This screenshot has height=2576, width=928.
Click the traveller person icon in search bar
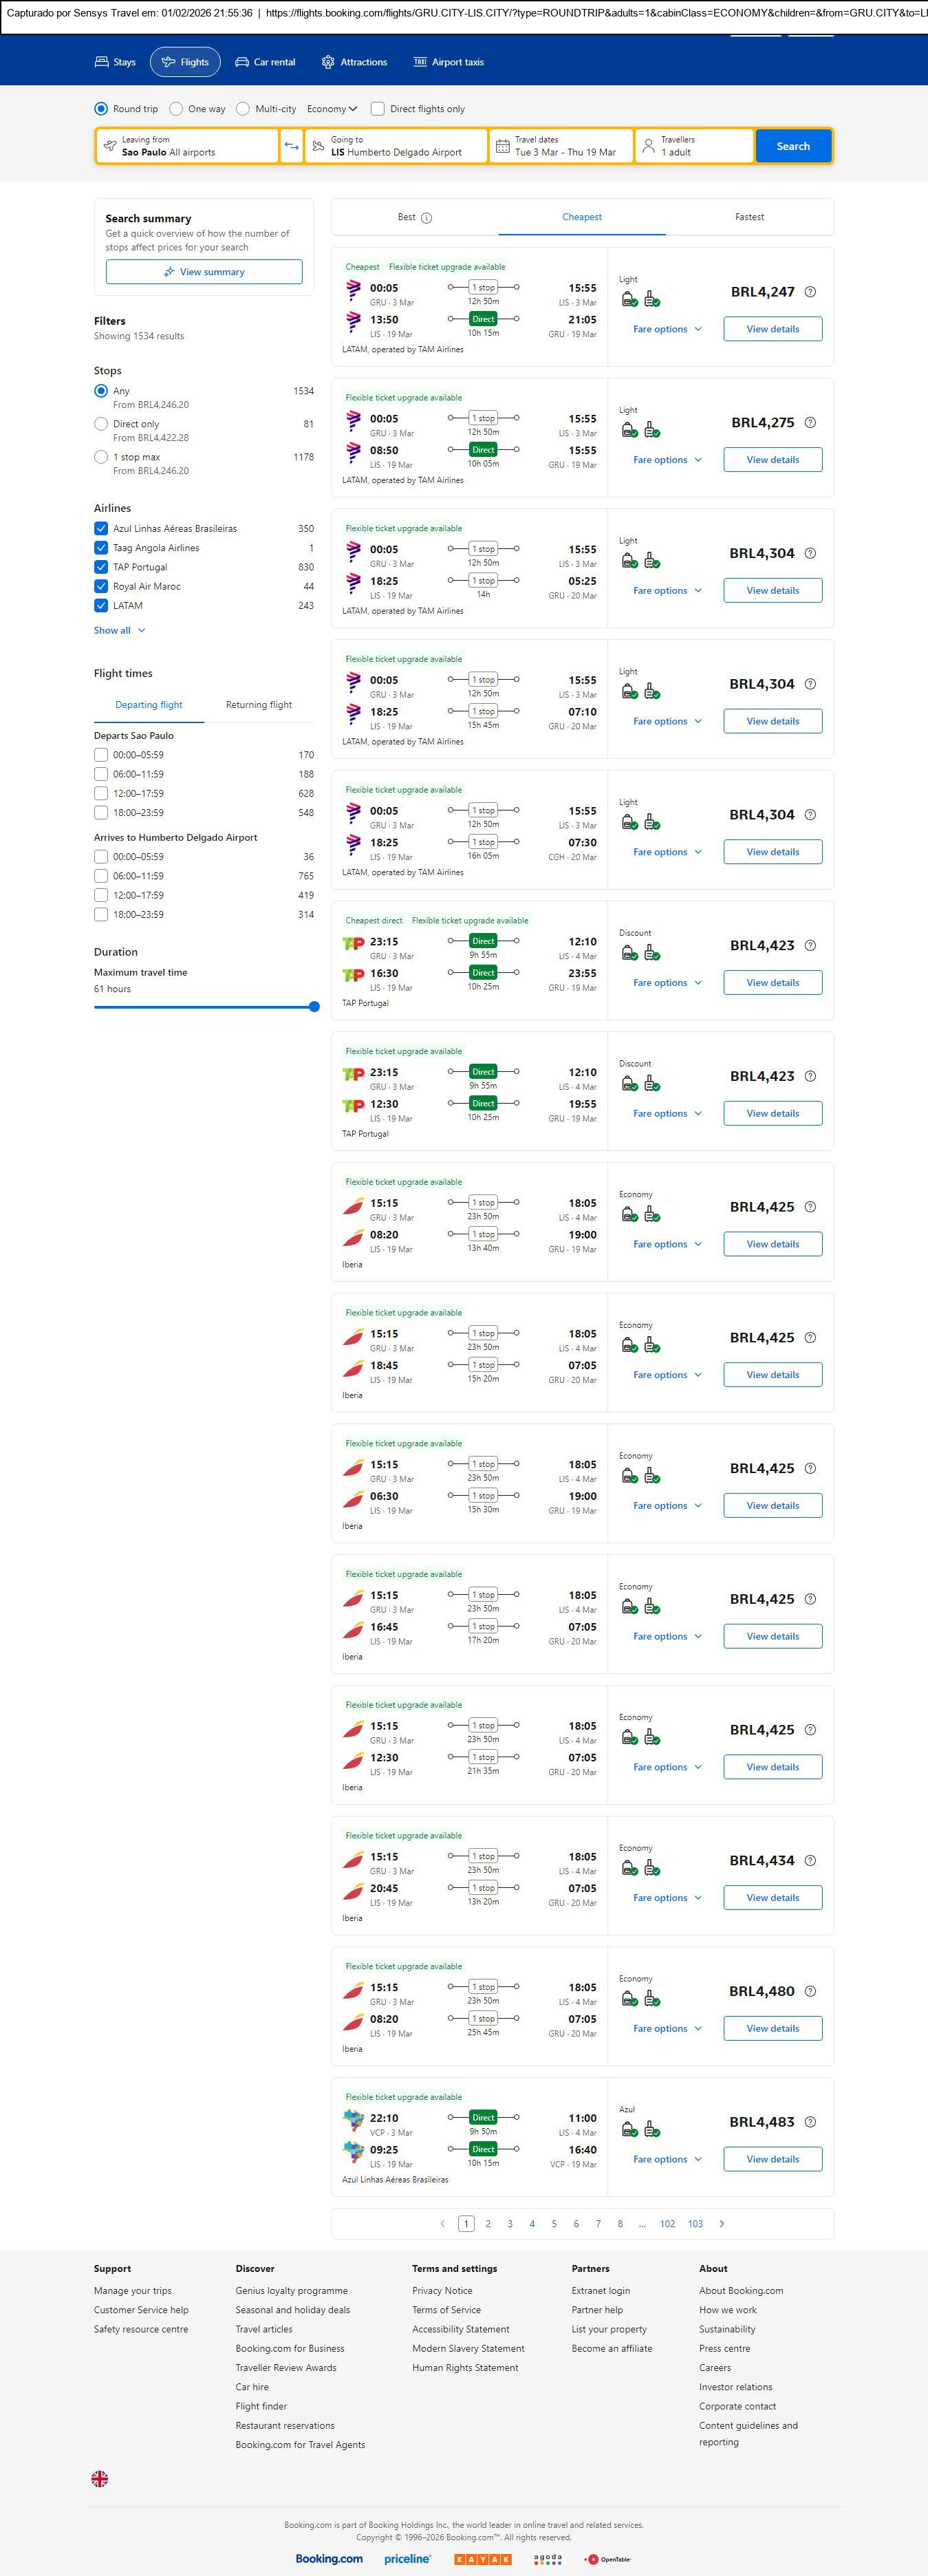pos(648,146)
